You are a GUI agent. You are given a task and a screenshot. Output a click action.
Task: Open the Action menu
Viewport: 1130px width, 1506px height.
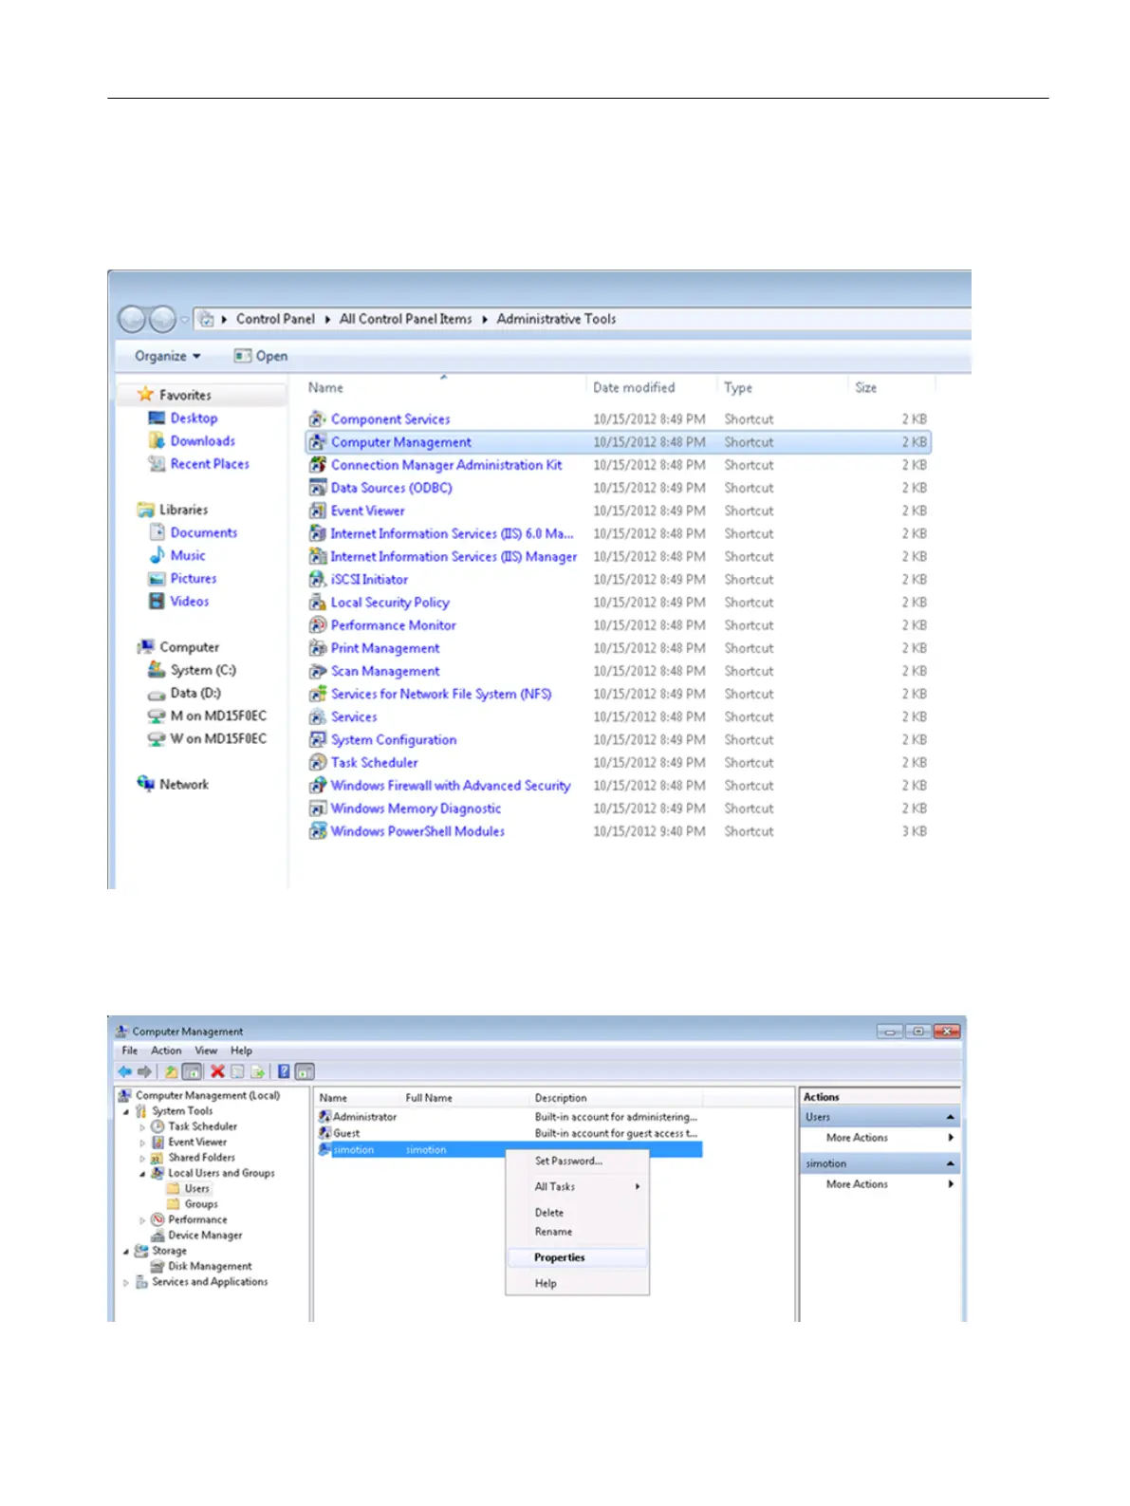(166, 1050)
